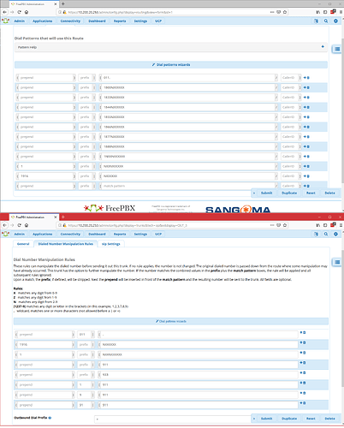The height and width of the screenshot is (428, 344).
Task: Open floating list menu in route window
Action: (x=337, y=49)
